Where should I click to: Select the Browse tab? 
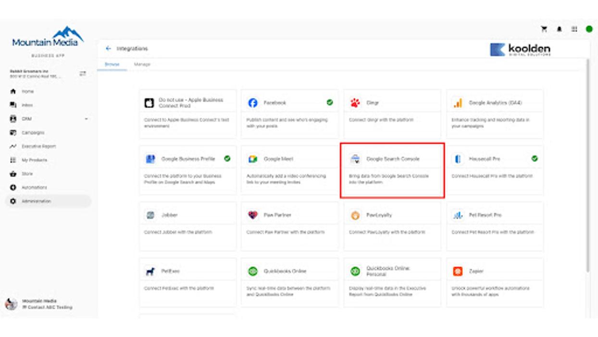coord(112,64)
